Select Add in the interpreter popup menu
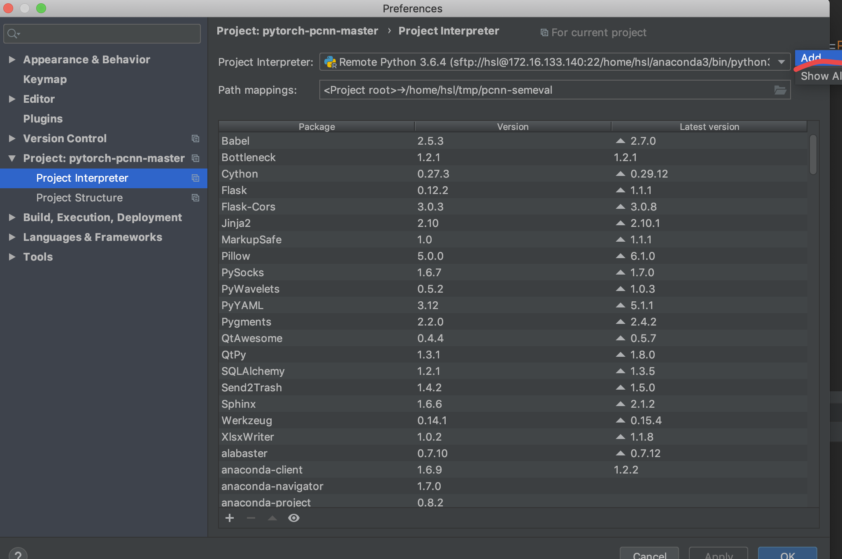Screen dimensions: 842x559 [x=818, y=58]
